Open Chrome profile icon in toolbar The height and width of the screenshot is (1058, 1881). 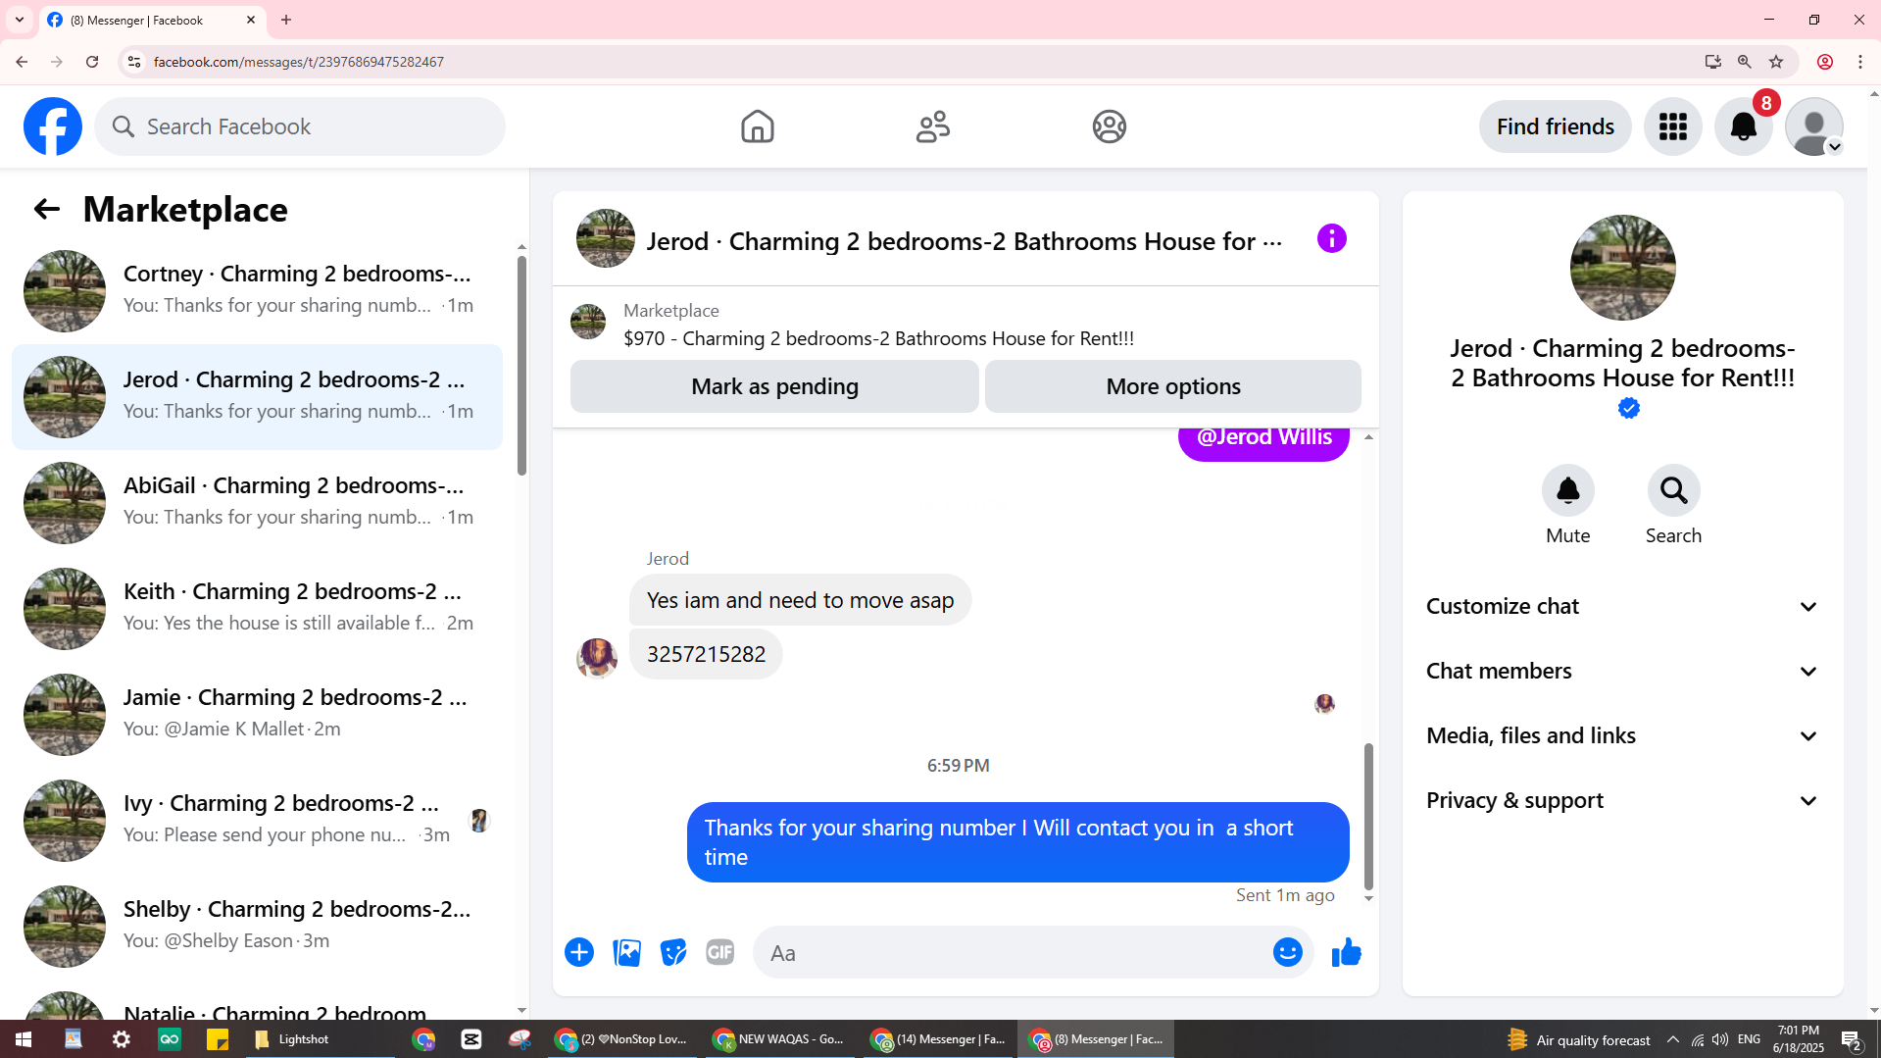pos(1825,62)
